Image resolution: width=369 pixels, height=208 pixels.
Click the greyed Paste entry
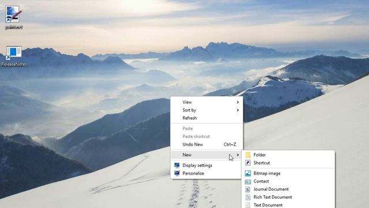click(x=206, y=128)
